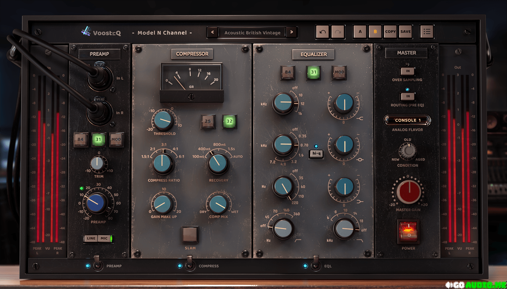Select equalizer model 31 button
The height and width of the screenshot is (289, 507).
point(313,72)
